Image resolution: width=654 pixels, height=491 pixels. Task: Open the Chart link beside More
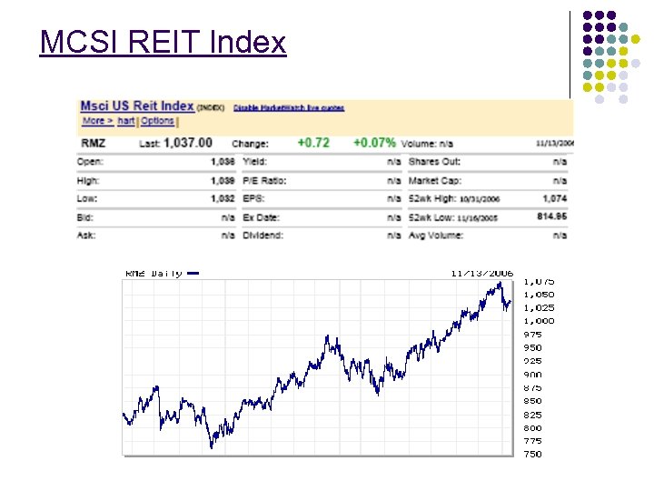tap(126, 121)
